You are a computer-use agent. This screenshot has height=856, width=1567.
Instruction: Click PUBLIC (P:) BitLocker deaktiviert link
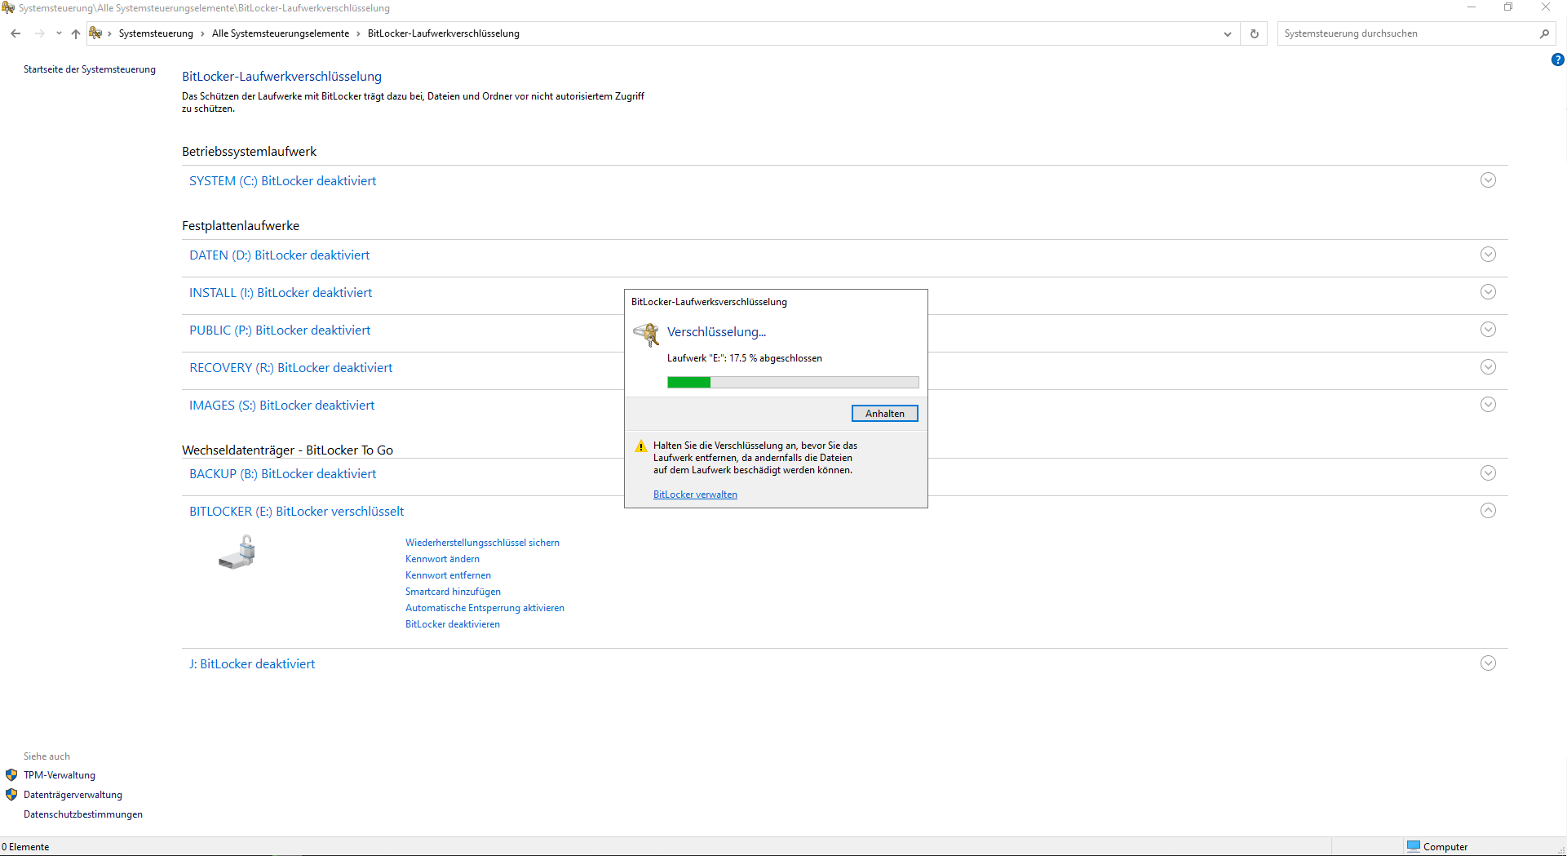(280, 330)
